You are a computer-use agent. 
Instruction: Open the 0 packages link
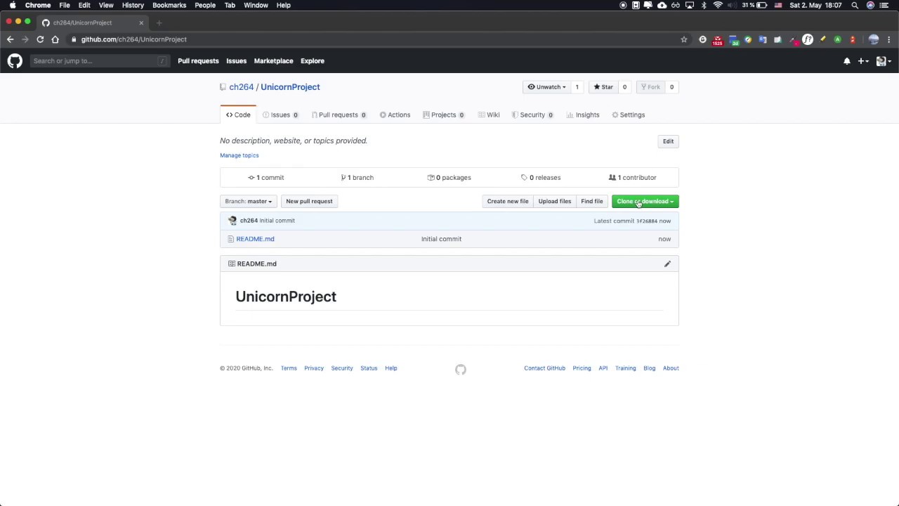(449, 178)
